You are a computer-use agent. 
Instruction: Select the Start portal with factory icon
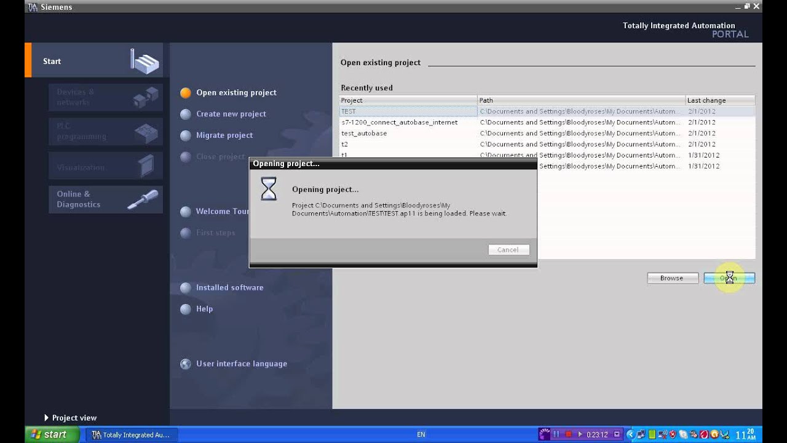point(94,60)
